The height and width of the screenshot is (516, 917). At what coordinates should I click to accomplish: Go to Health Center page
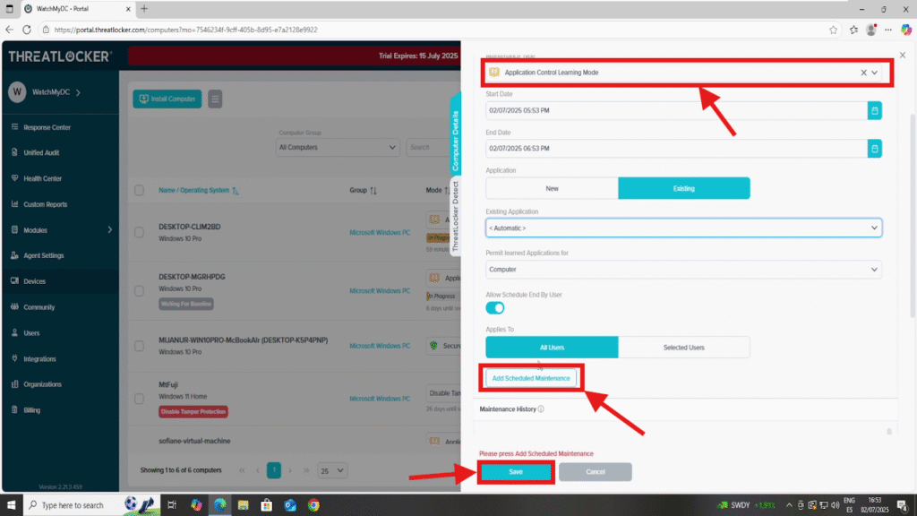[x=42, y=178]
